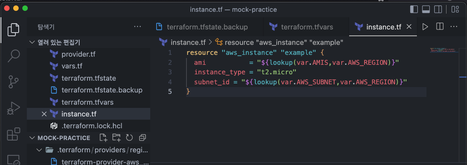This screenshot has height=165, width=467.
Task: Click the ami attribute in code
Action: click(200, 63)
